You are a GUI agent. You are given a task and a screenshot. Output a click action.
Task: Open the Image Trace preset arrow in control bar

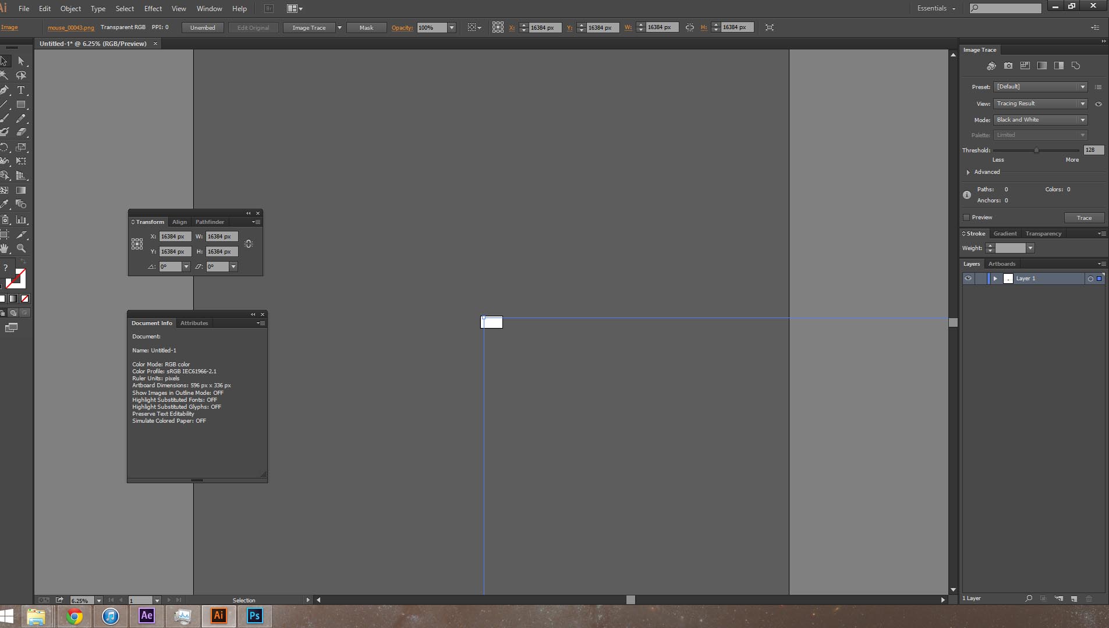[x=339, y=28]
